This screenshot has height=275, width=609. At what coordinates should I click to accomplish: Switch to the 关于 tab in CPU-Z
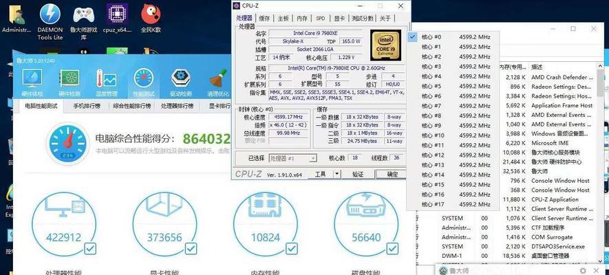[385, 19]
